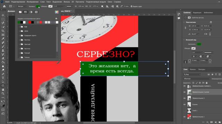Open shape settings gear in options bar
Image resolution: width=222 pixels, height=124 pixels.
pyautogui.click(x=117, y=6)
